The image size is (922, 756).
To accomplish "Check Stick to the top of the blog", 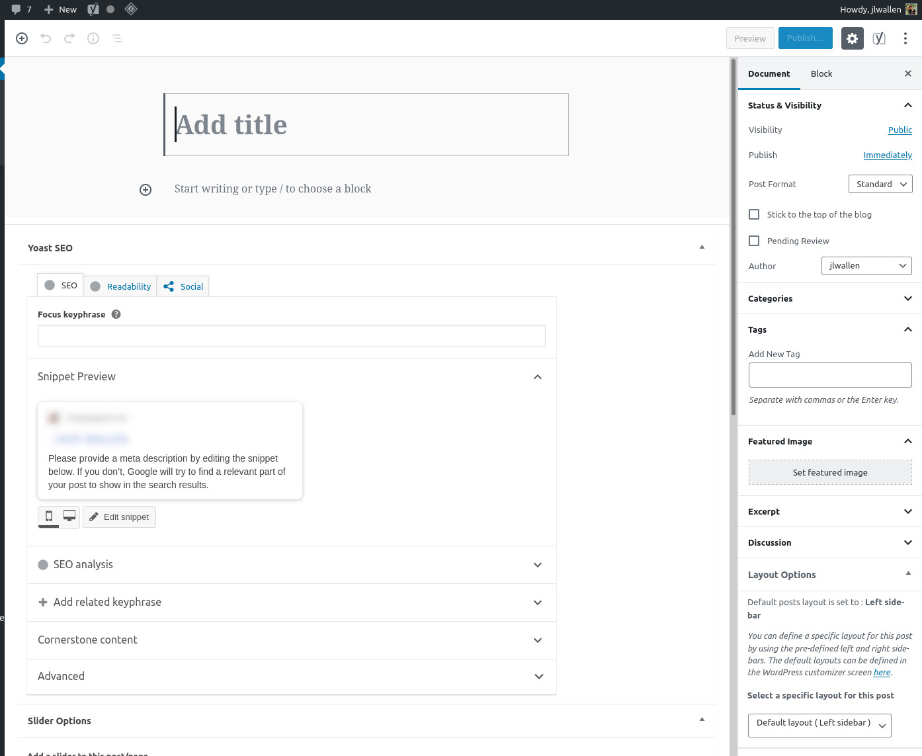I will pyautogui.click(x=754, y=214).
